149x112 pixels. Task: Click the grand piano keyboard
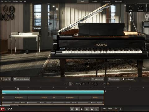coord(102,50)
